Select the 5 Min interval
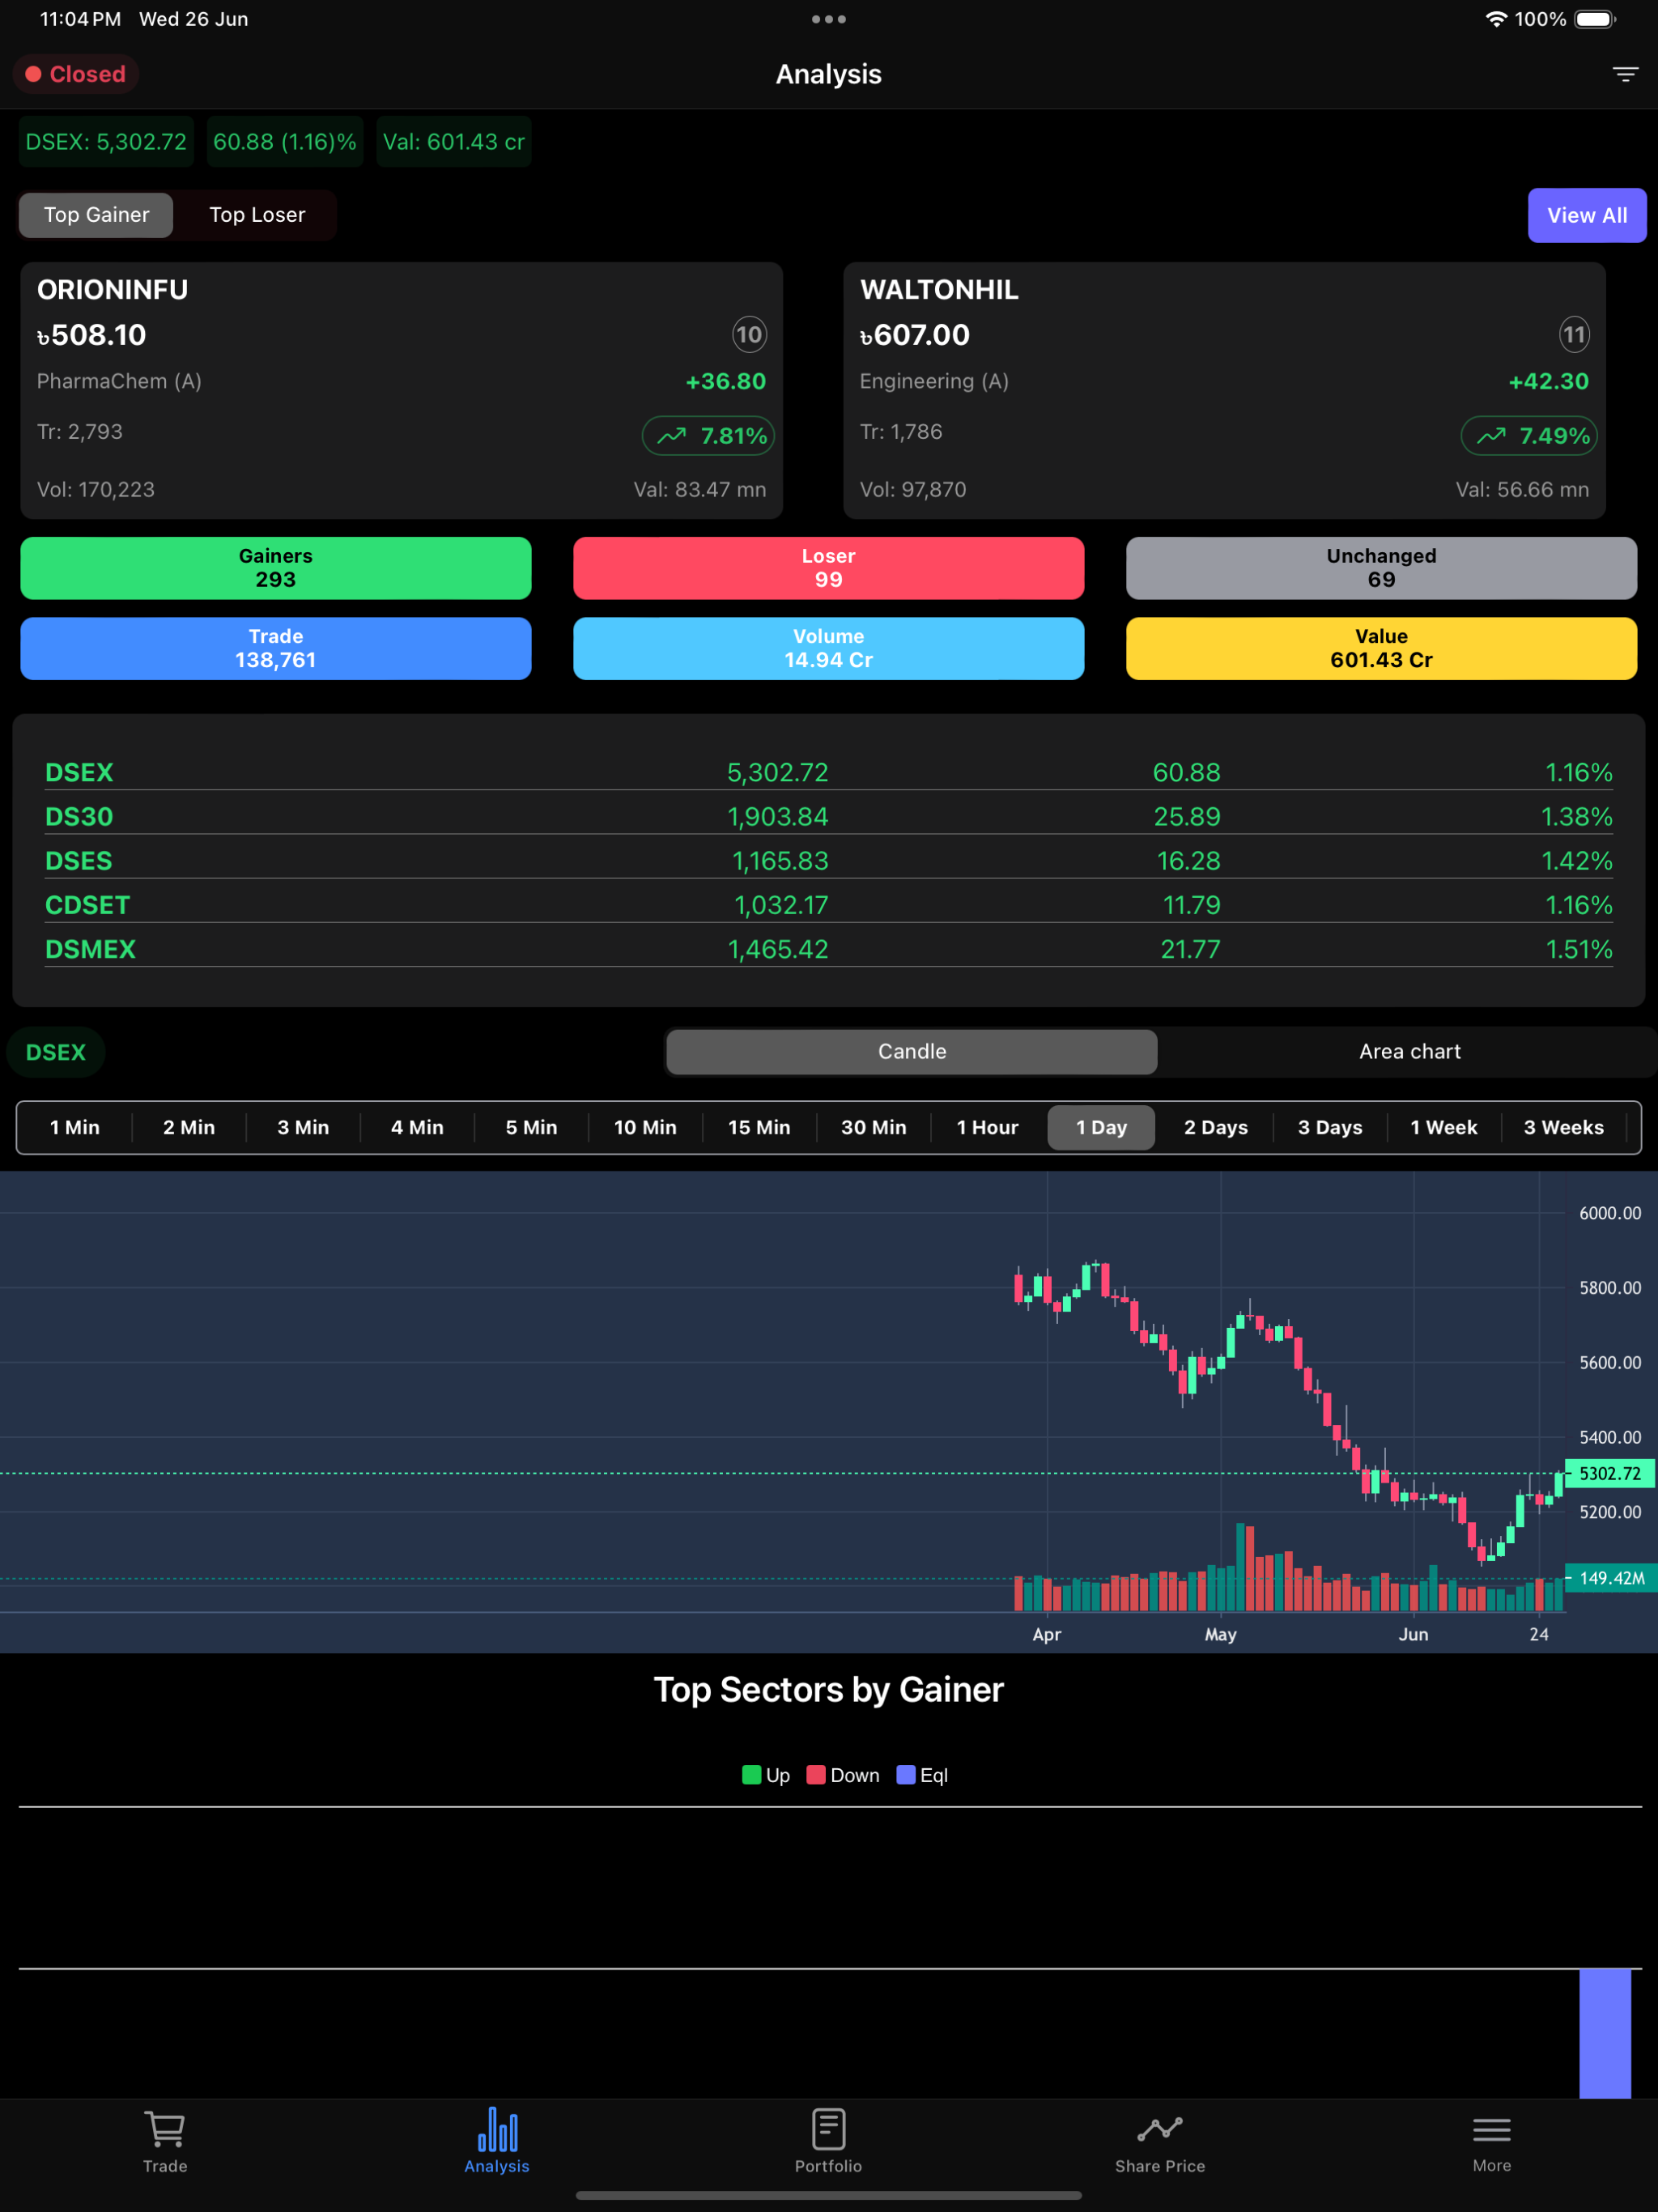The width and height of the screenshot is (1658, 2212). (531, 1127)
